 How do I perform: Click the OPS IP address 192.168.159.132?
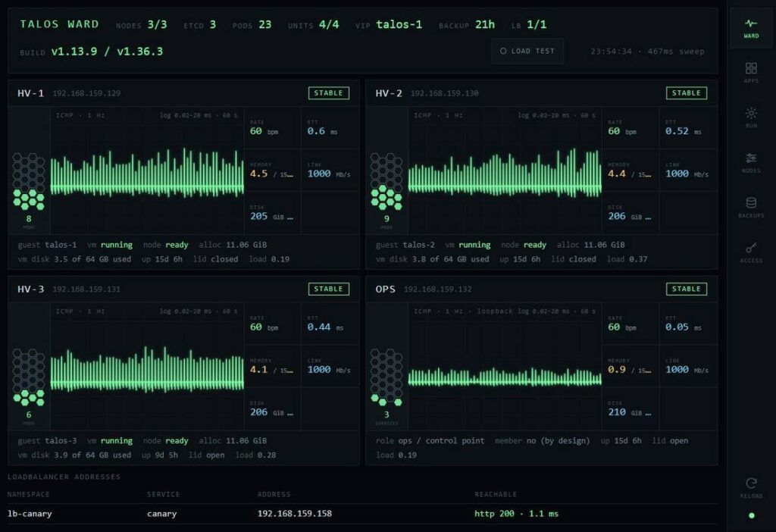(x=437, y=289)
